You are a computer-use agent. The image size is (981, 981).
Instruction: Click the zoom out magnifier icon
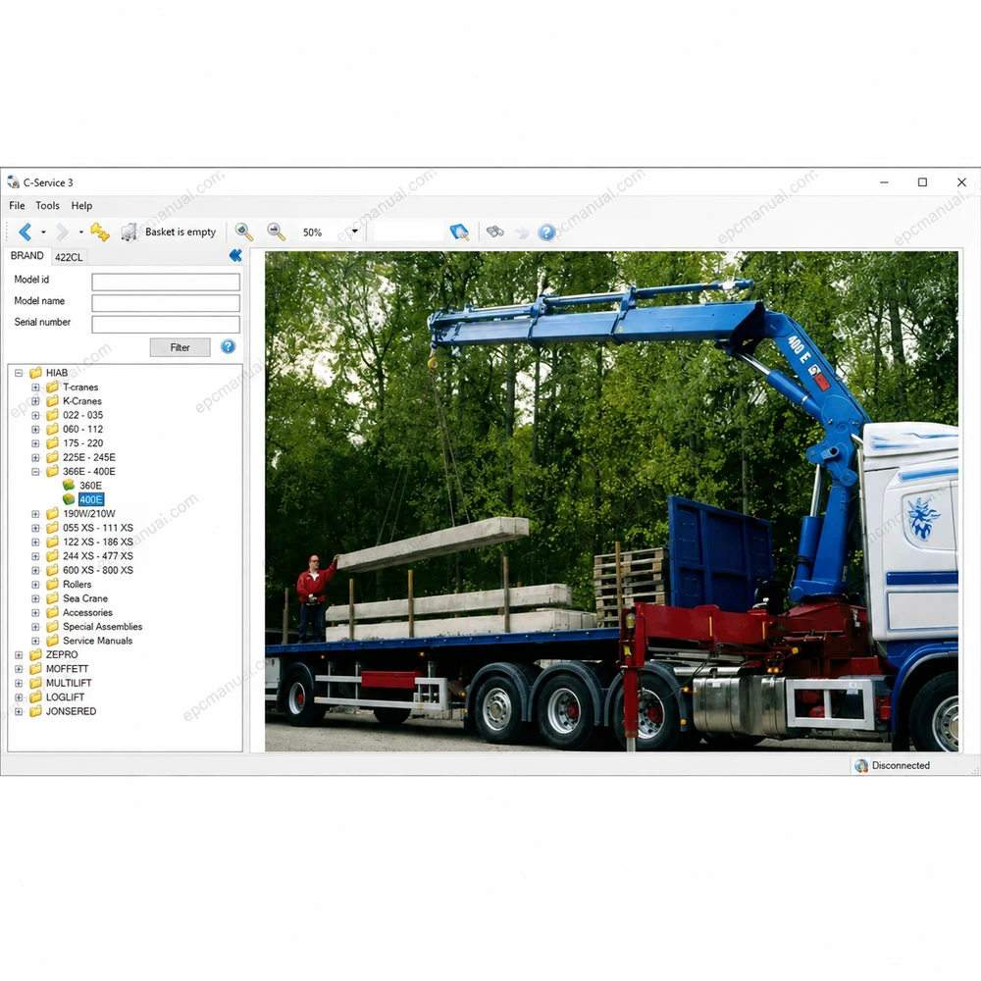click(276, 232)
